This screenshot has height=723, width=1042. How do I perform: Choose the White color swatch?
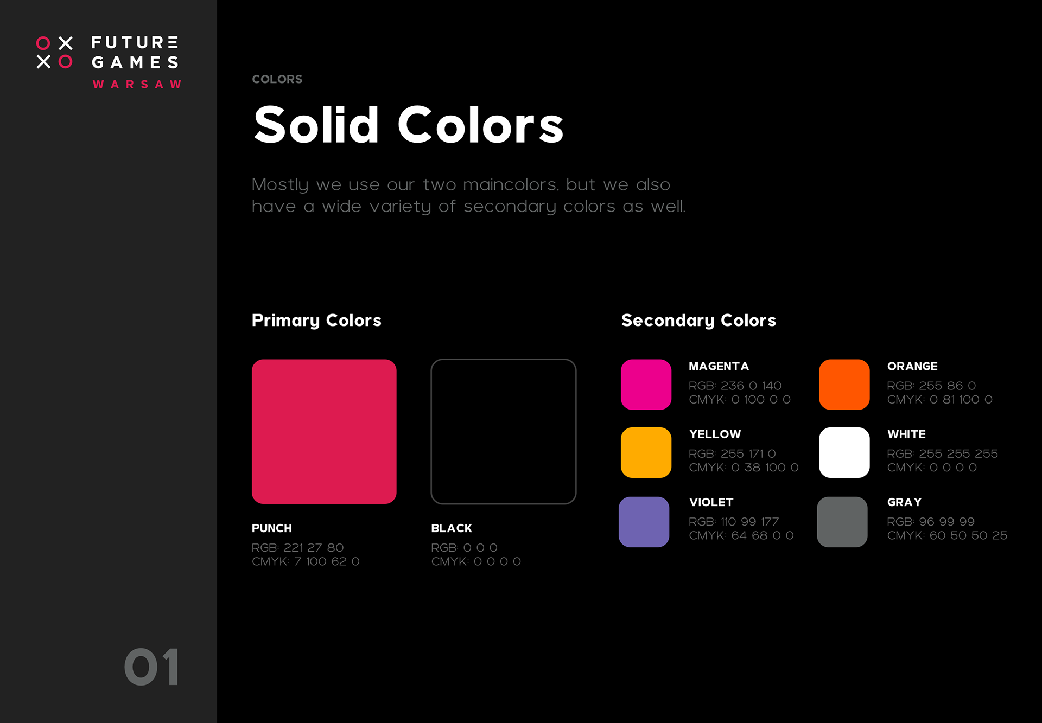click(844, 452)
